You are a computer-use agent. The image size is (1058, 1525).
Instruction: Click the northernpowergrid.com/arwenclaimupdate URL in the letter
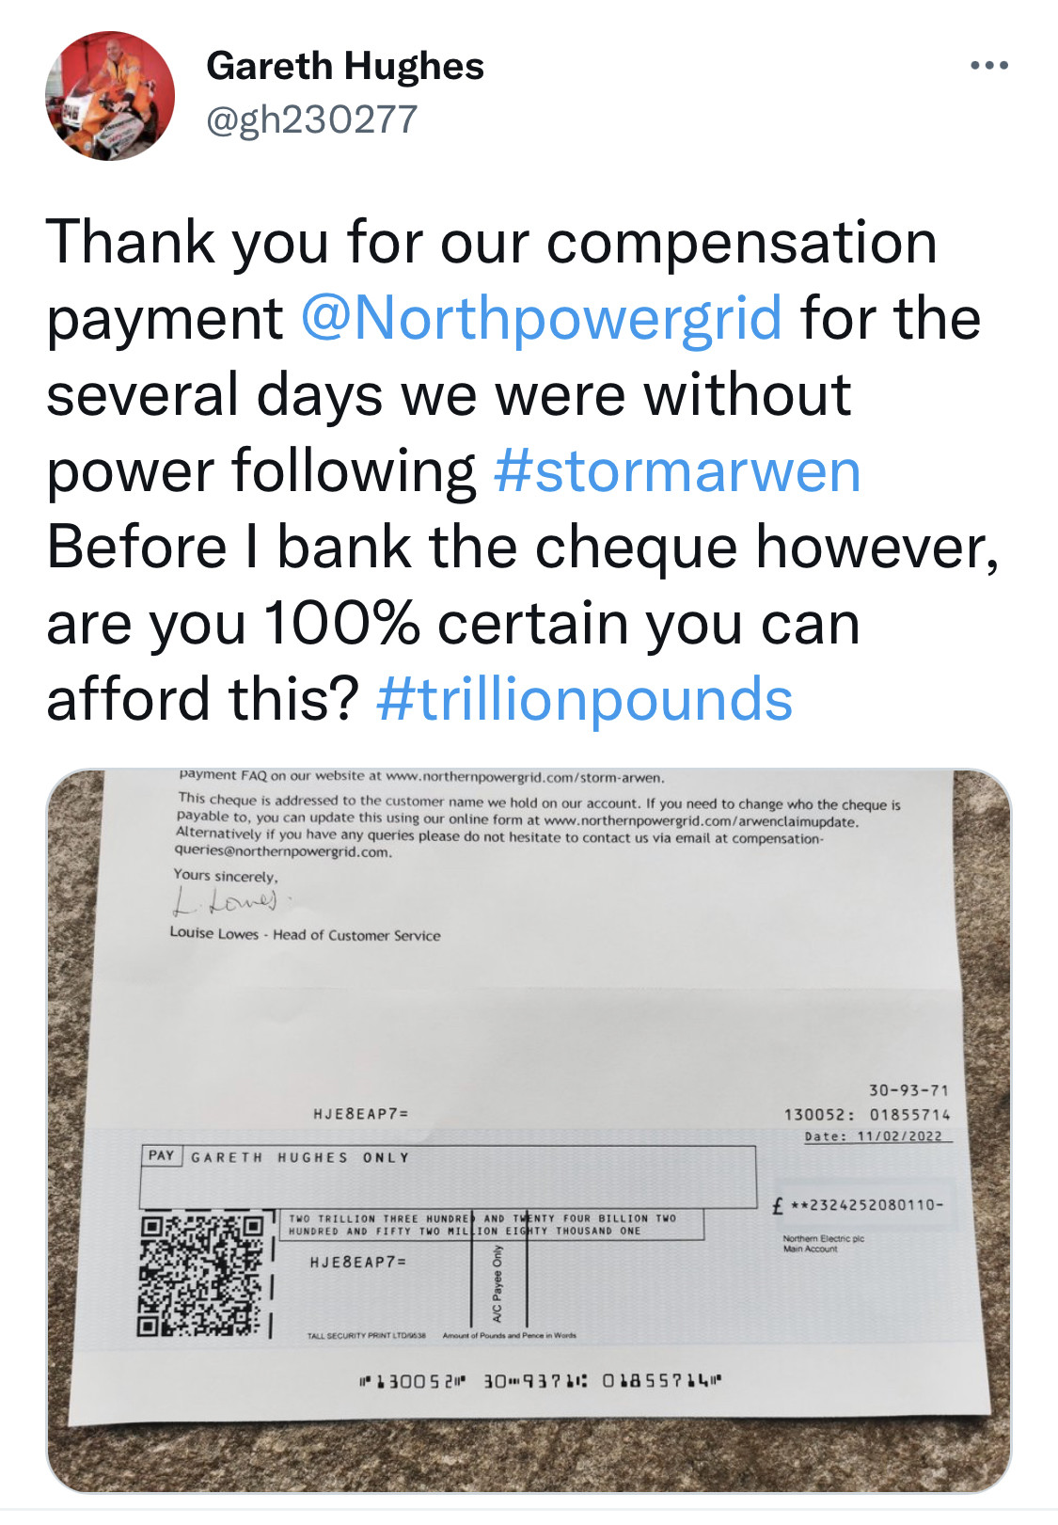point(701,821)
